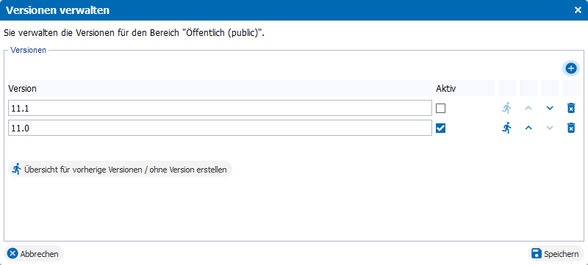Uncheck the Aktiv checkbox for version 11.0
The height and width of the screenshot is (265, 588).
coord(440,128)
